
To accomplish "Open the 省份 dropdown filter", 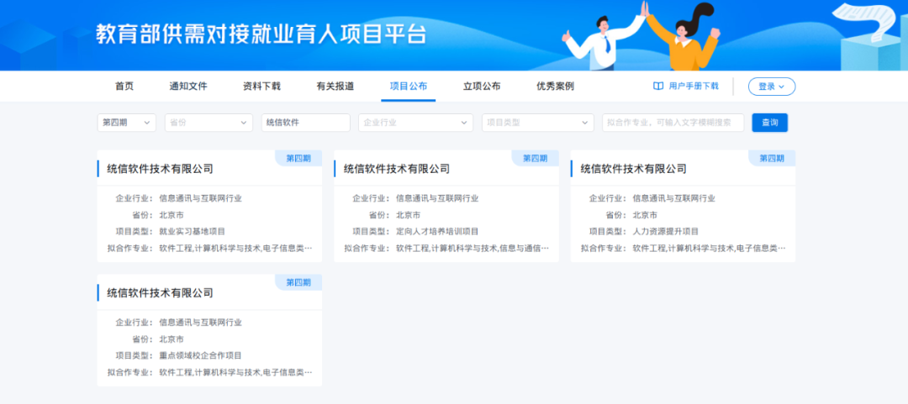I will (x=209, y=123).
